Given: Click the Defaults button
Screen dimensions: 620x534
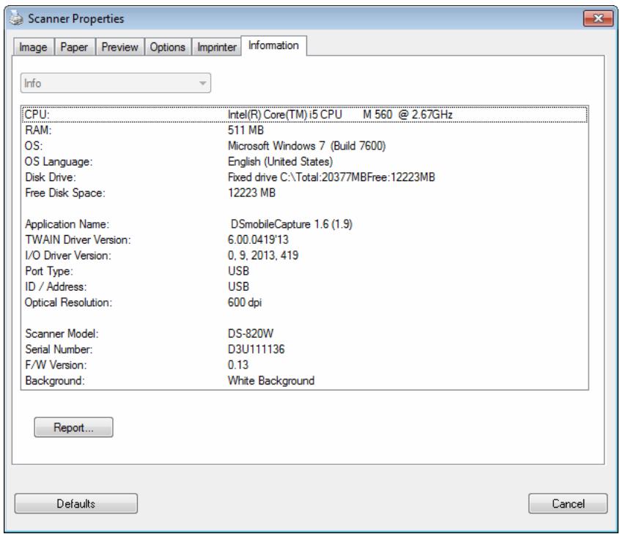Looking at the screenshot, I should [76, 503].
